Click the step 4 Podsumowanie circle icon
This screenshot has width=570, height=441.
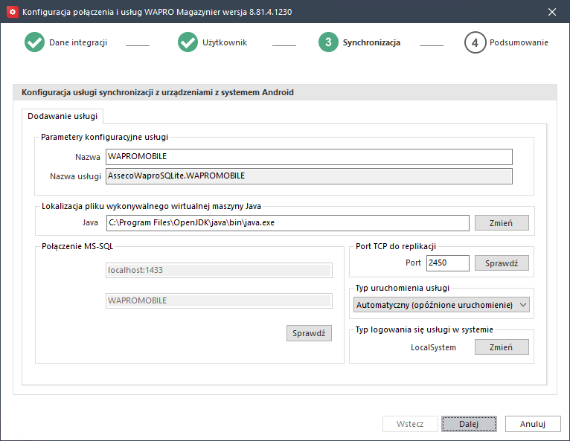(475, 42)
